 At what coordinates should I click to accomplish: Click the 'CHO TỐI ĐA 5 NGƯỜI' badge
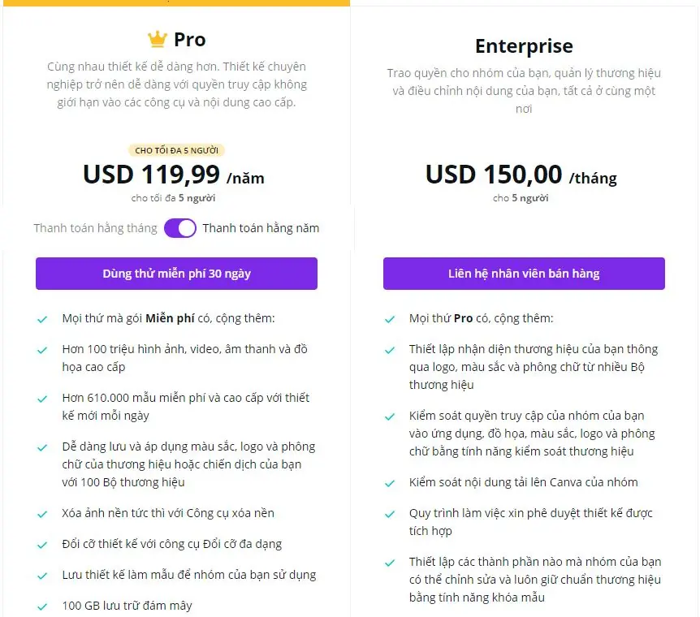pyautogui.click(x=176, y=150)
